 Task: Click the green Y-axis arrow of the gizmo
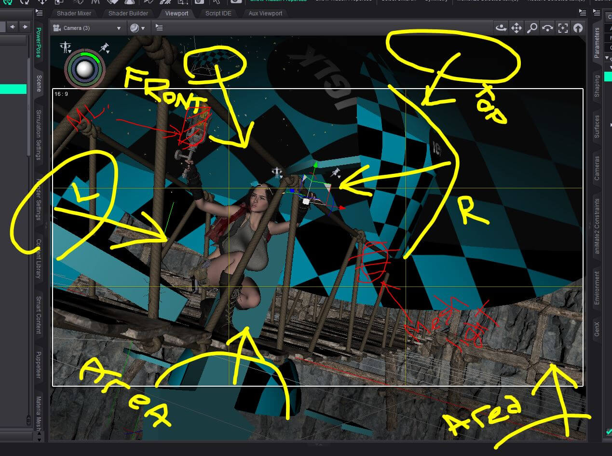[x=315, y=165]
